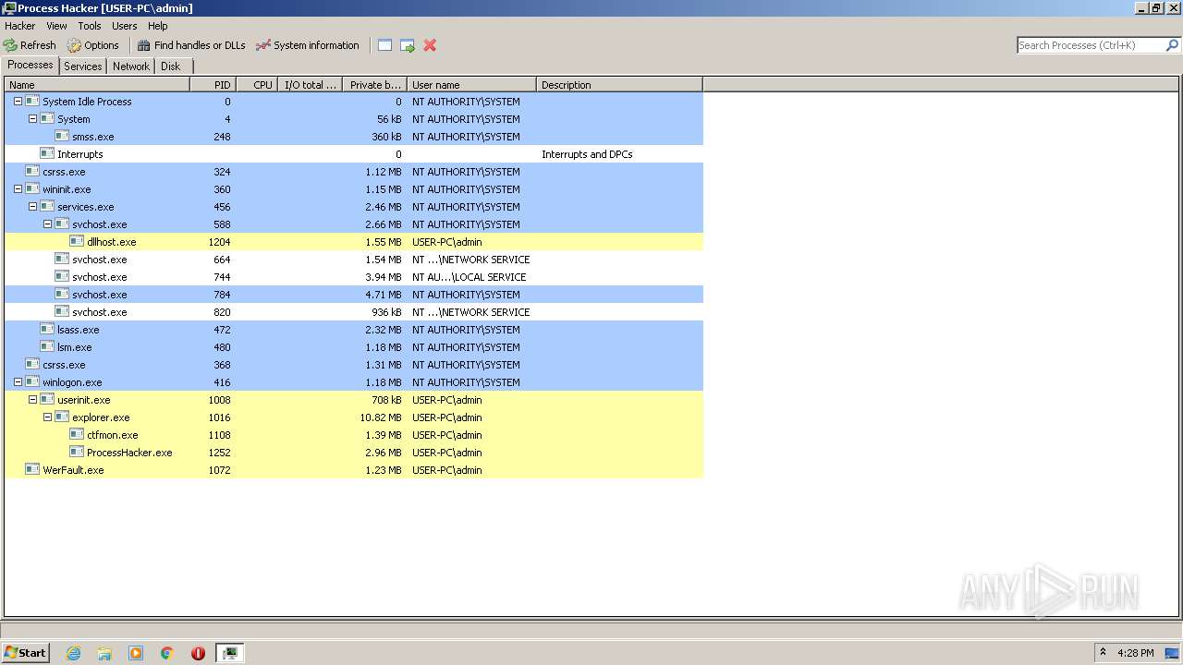Viewport: 1183px width, 665px height.
Task: Switch to the Network tab
Action: (131, 66)
